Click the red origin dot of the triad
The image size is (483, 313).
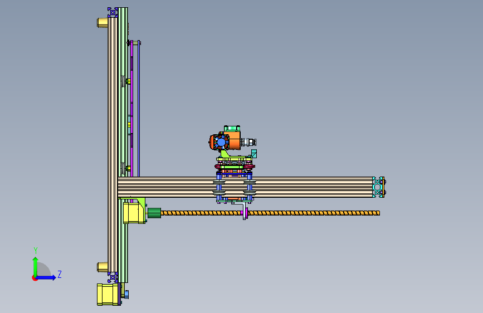tap(35, 278)
